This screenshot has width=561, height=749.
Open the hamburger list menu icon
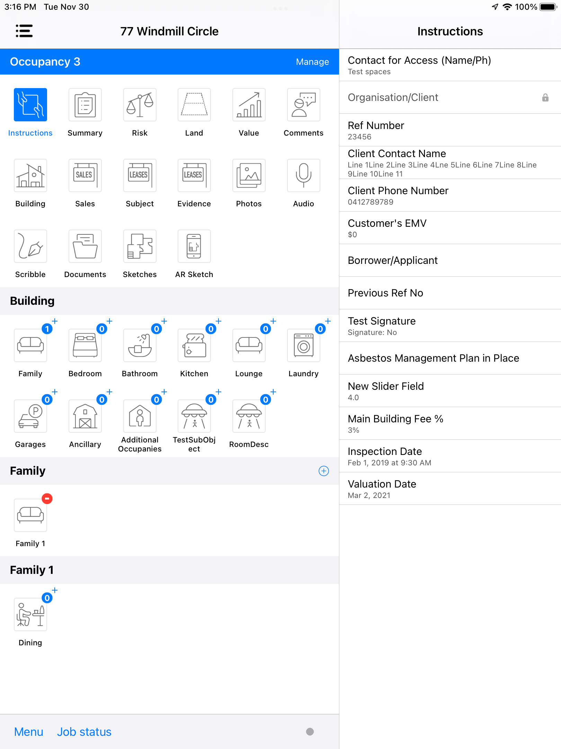(24, 31)
